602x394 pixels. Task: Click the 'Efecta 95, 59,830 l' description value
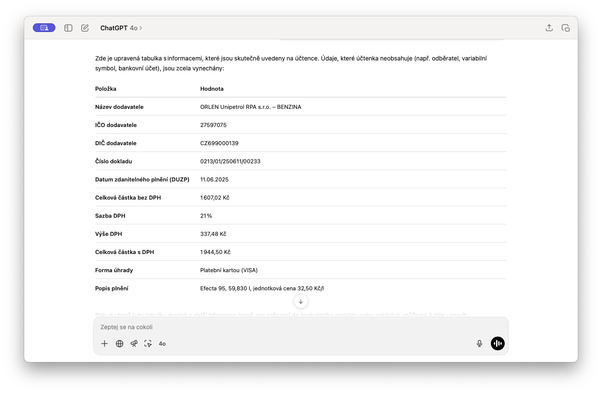click(262, 288)
